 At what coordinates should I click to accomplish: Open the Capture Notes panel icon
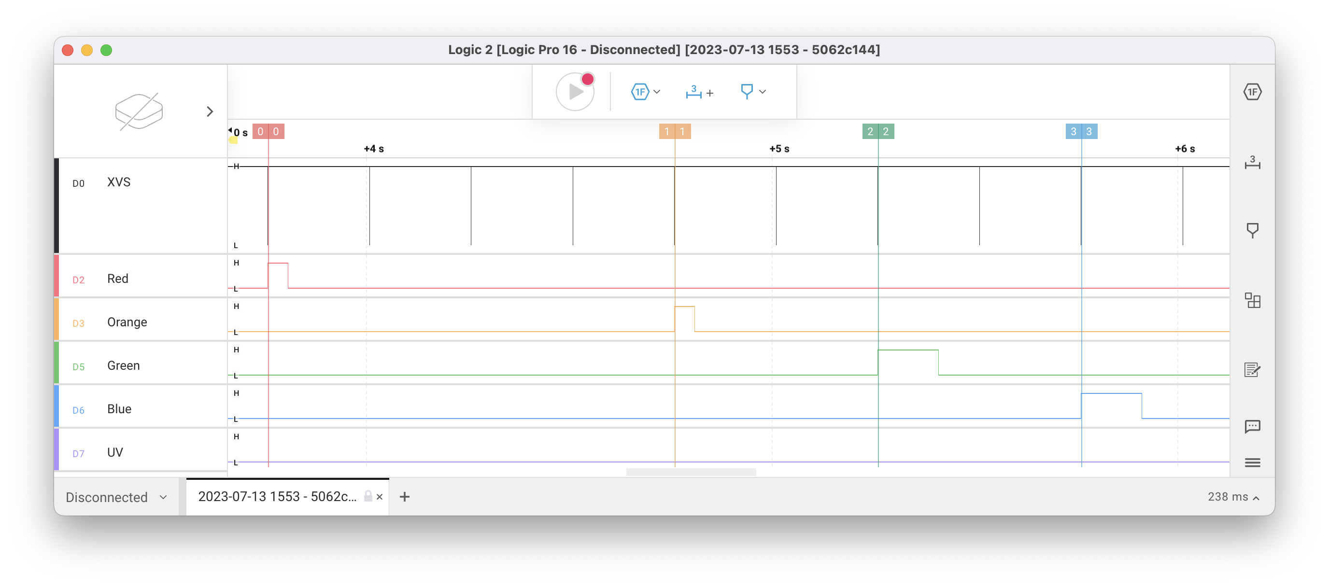[x=1252, y=369]
